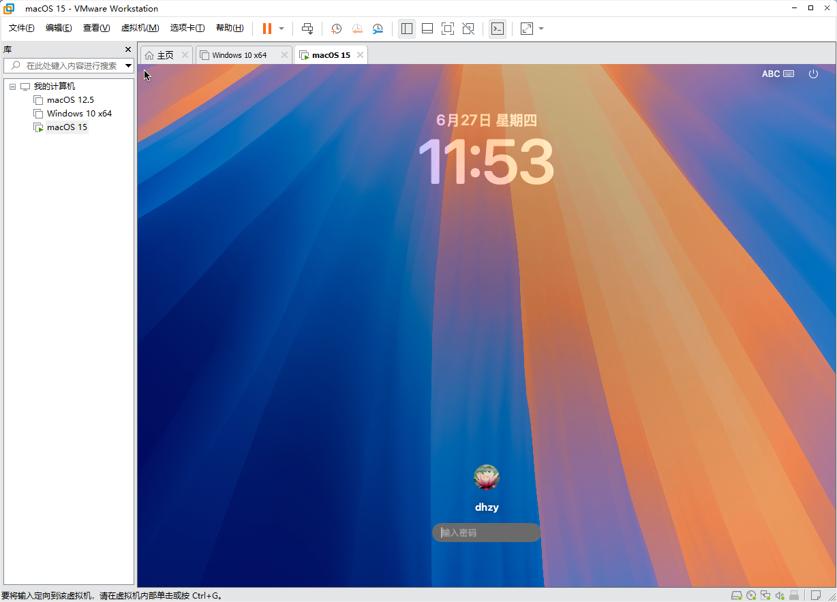
Task: Open the power options dropdown arrow
Action: pos(281,29)
